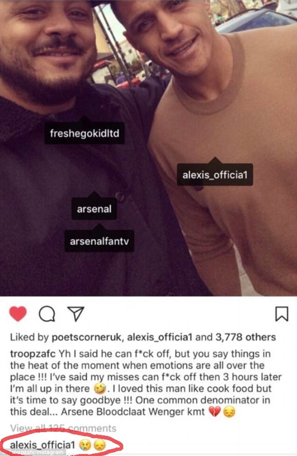Open comments via the speech bubble icon

(x=47, y=314)
